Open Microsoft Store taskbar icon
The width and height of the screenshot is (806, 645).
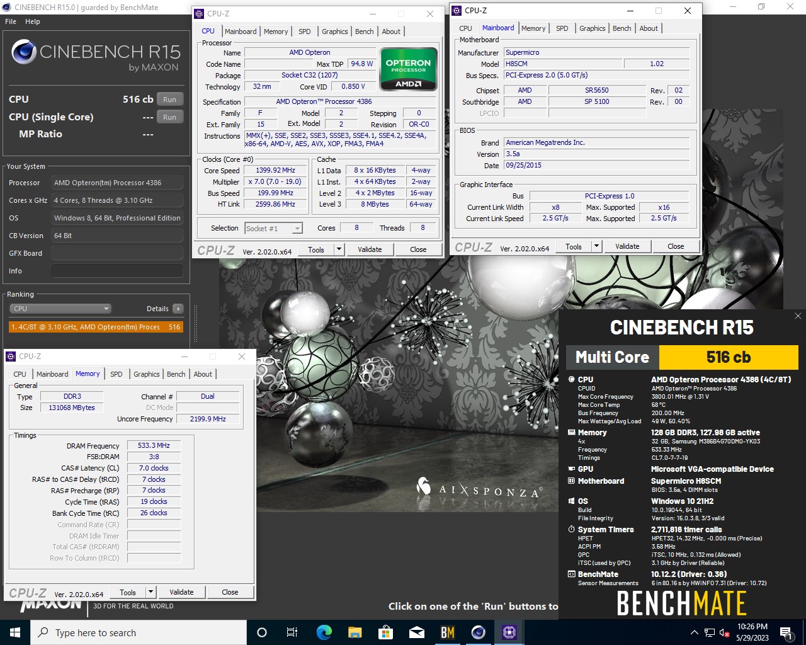(385, 632)
